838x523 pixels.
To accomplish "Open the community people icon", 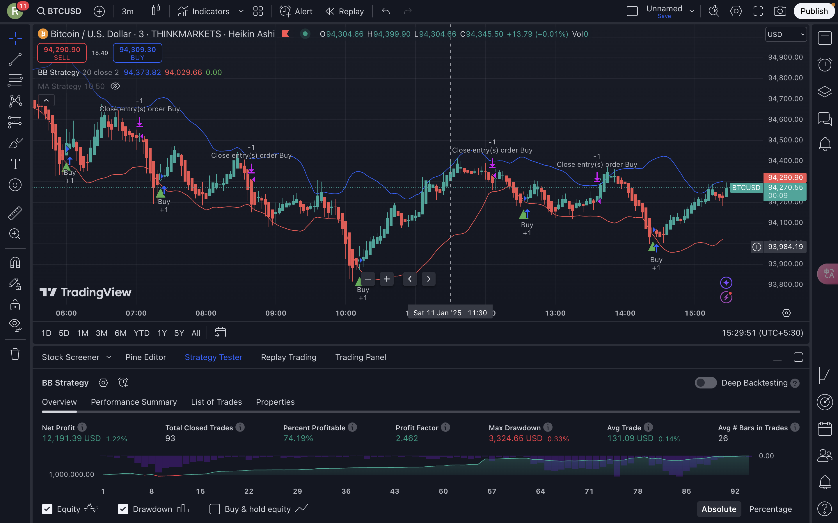I will (825, 456).
